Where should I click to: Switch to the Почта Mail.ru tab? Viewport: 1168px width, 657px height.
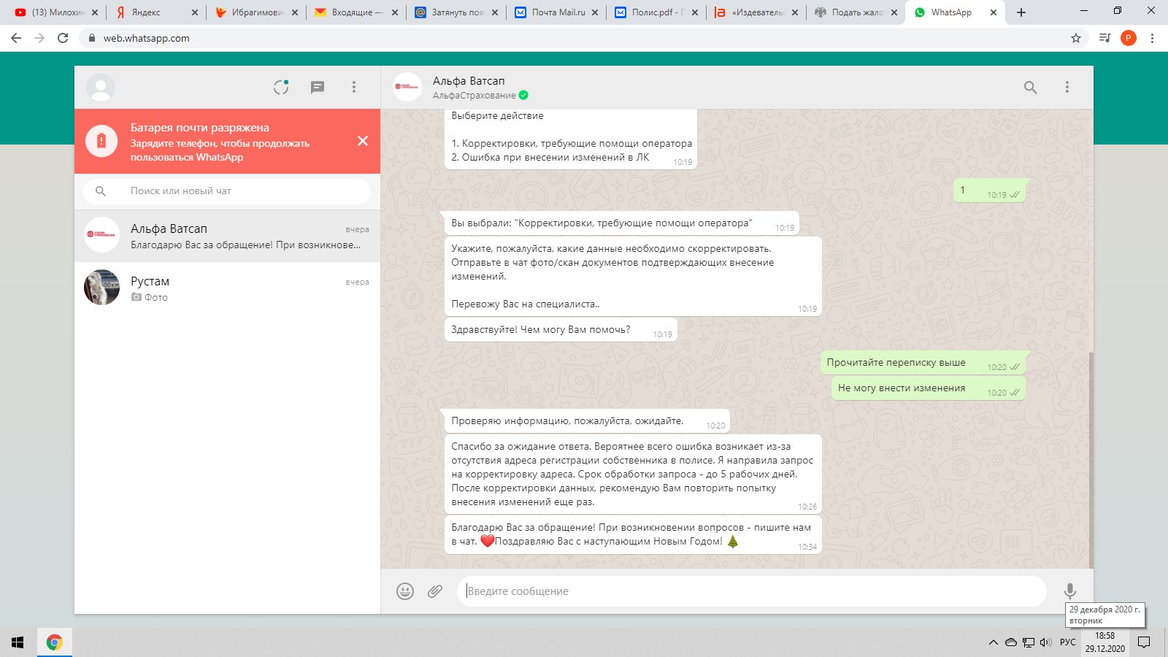tap(556, 12)
